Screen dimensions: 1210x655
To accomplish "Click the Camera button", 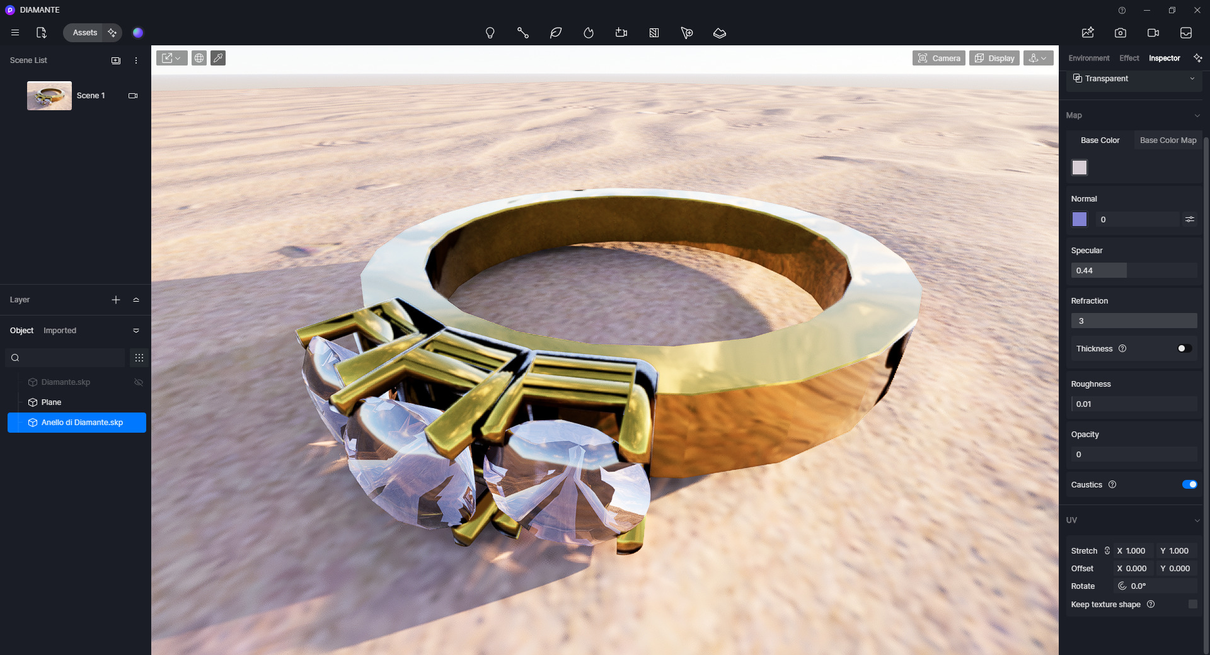I will coord(939,58).
